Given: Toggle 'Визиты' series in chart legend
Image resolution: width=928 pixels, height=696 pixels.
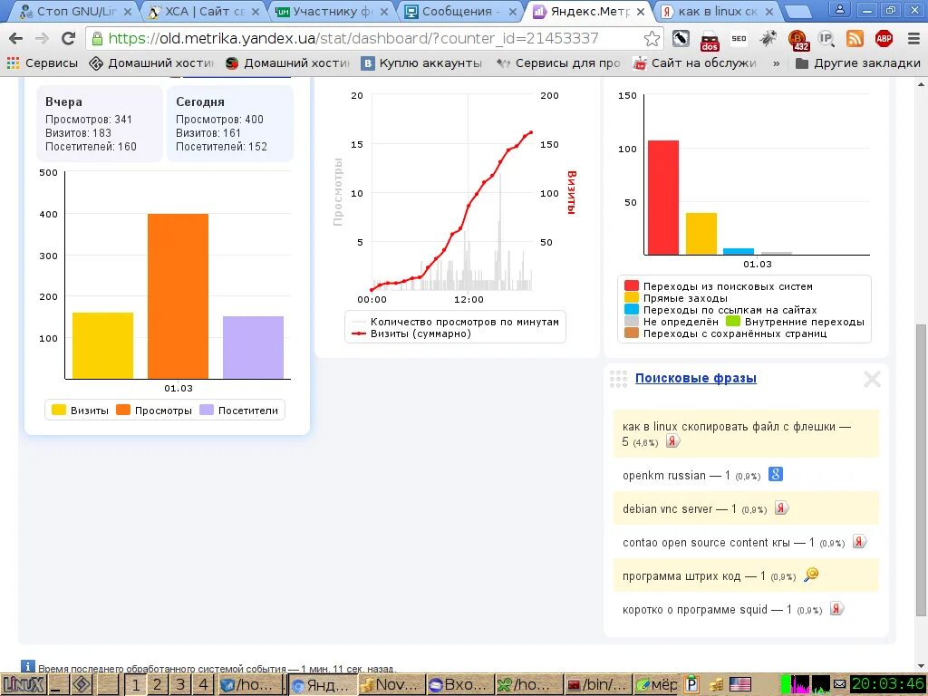Looking at the screenshot, I should coord(80,411).
